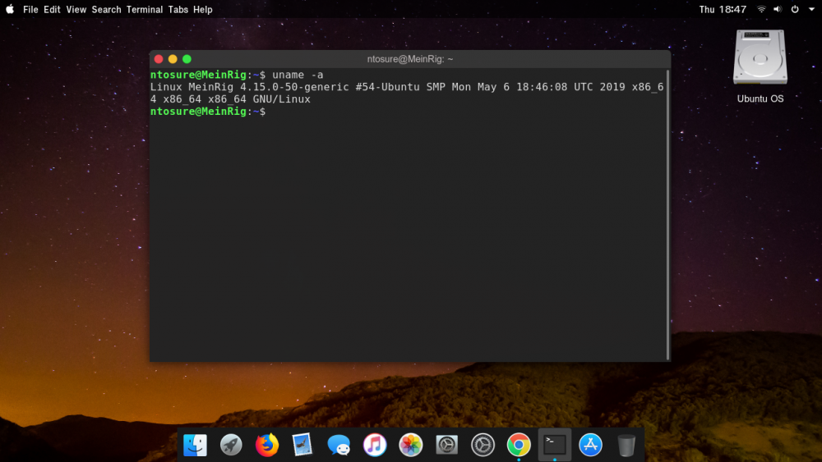Open Finder from the dock
The height and width of the screenshot is (462, 822).
[195, 446]
